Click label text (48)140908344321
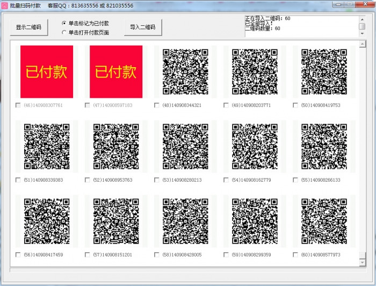376x286 pixels. 182,105
